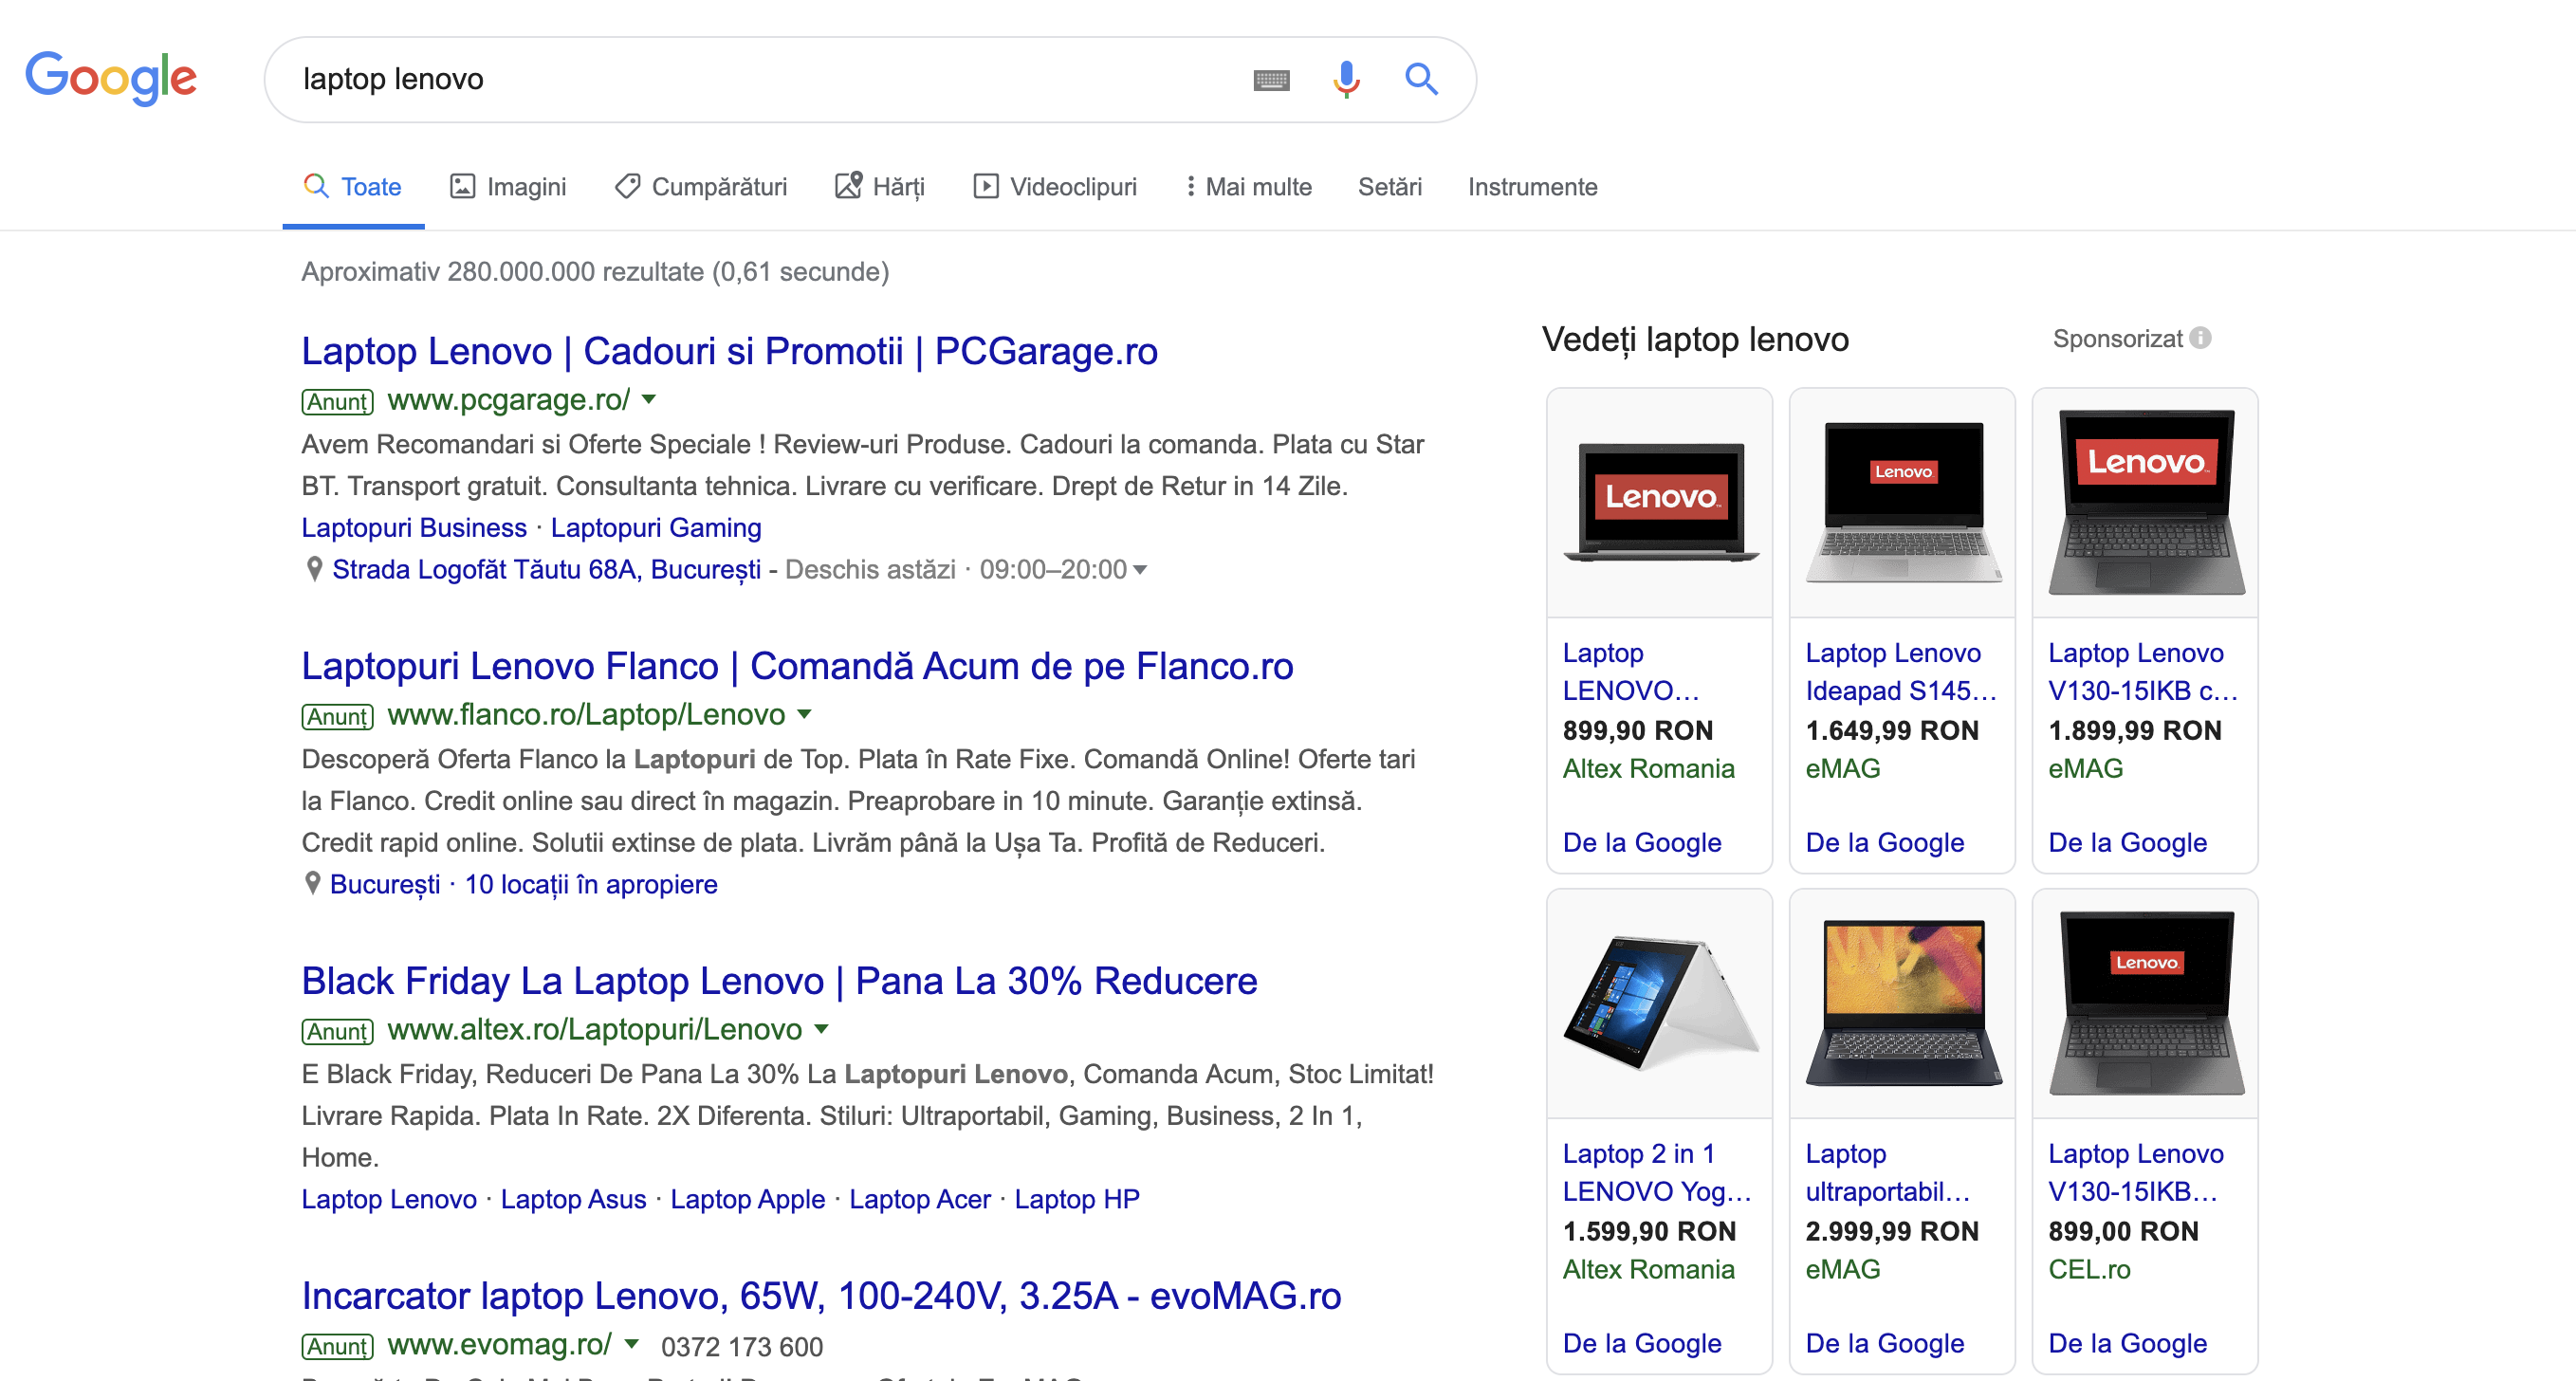
Task: Open the Laptopuri Lenovo Flanco result title
Action: pos(797,667)
